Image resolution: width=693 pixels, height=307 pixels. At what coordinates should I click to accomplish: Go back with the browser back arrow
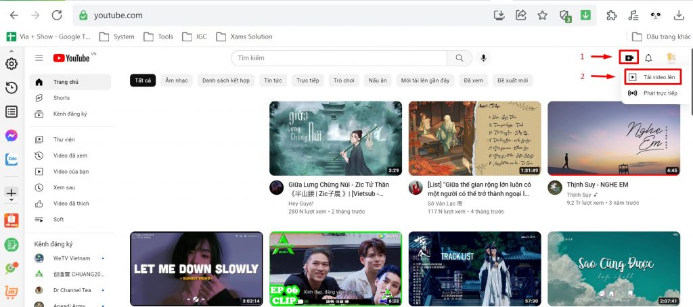14,16
